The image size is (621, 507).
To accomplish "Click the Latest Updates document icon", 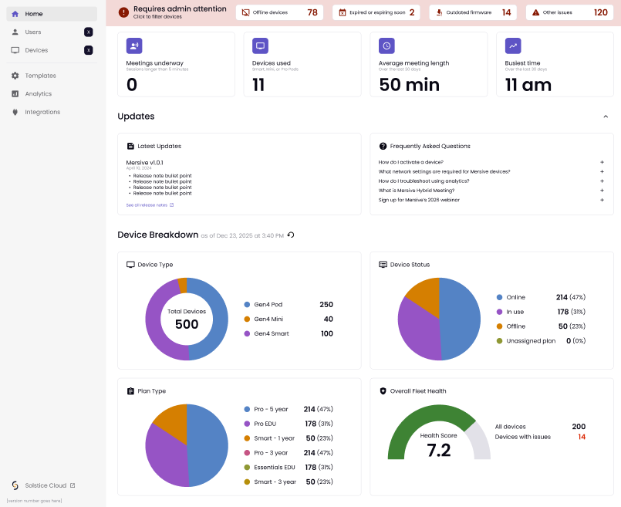I will click(130, 146).
